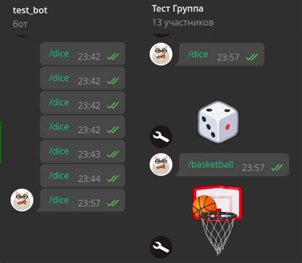302x263 pixels.
Task: Open the Тест Группа group header title
Action: (178, 9)
